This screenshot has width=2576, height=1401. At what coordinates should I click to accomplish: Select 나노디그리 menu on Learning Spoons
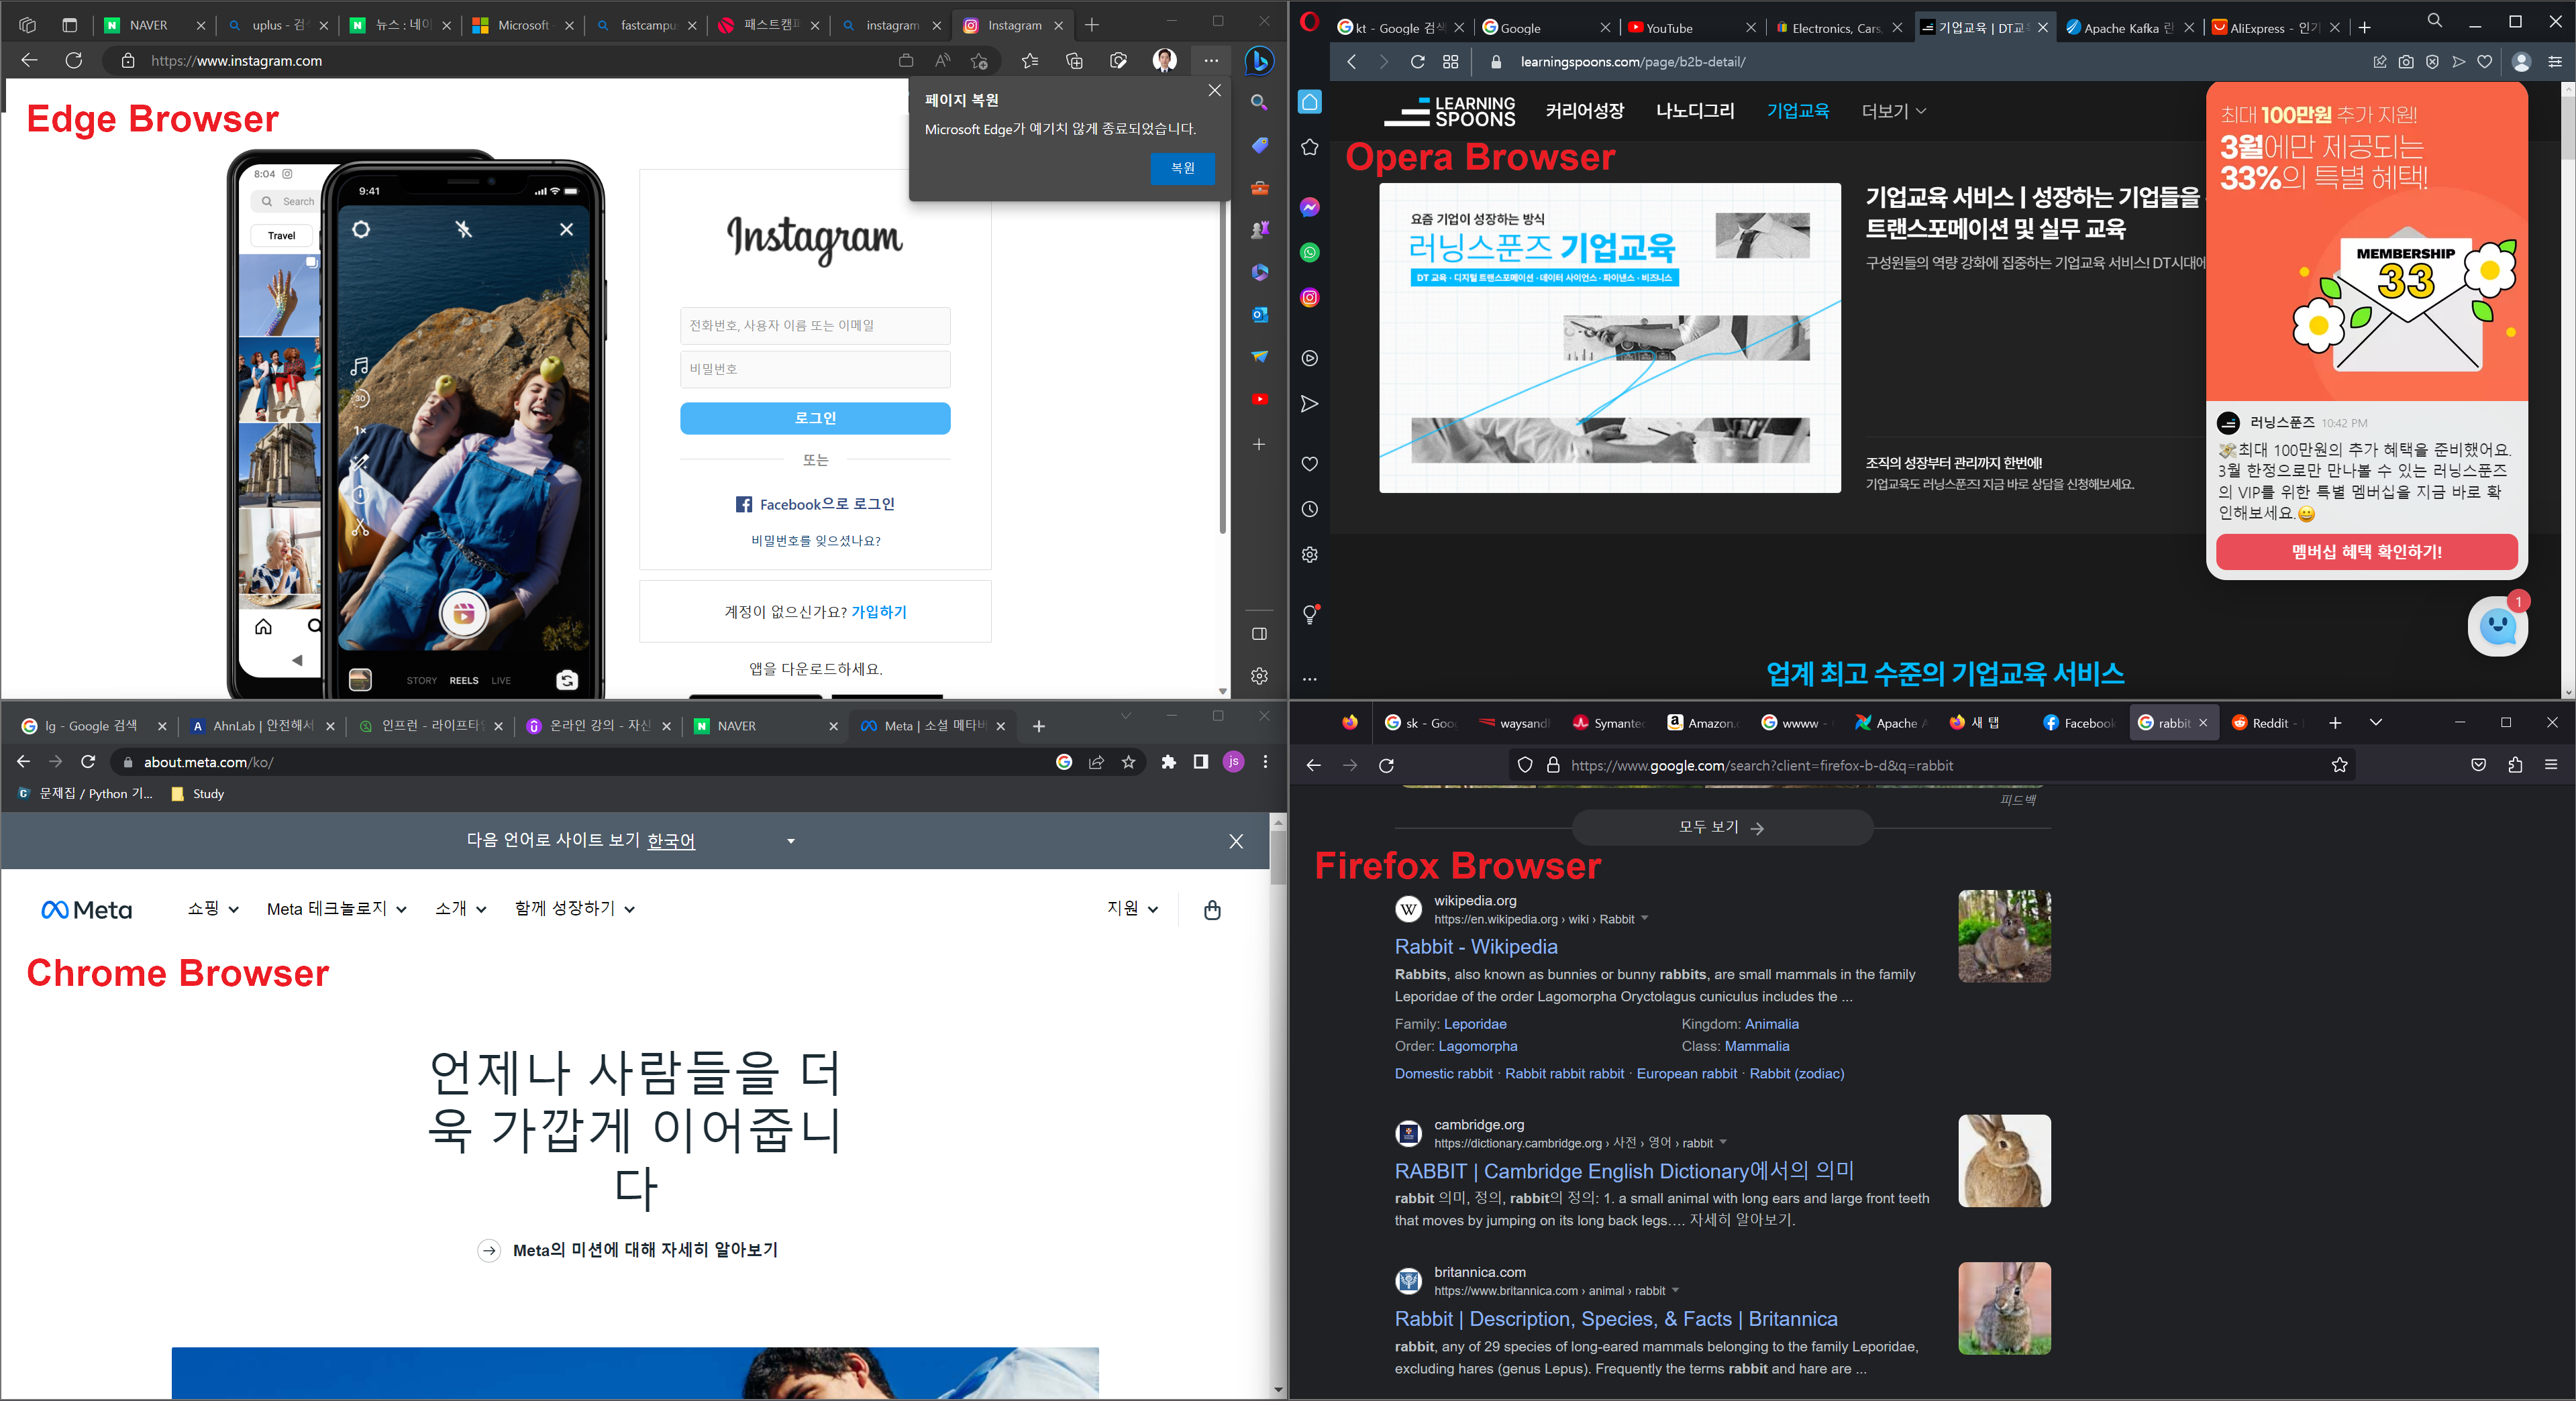[x=1695, y=111]
